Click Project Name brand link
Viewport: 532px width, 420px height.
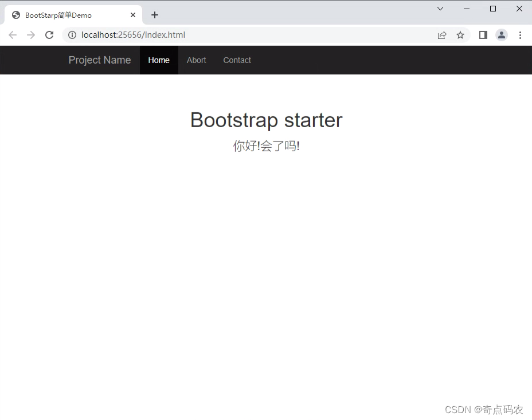point(100,60)
